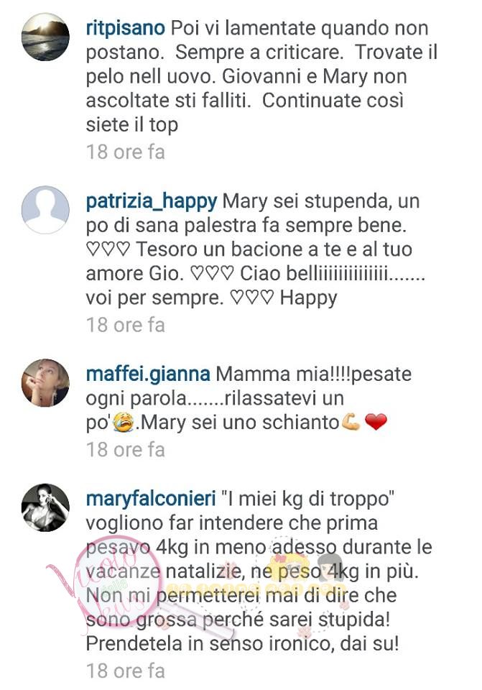Click the hearts before Happy
The height and width of the screenshot is (690, 482).
coord(252,298)
